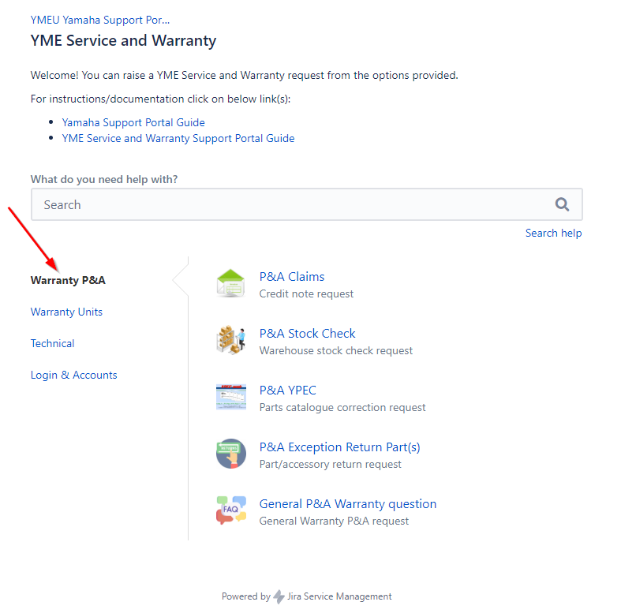Click 'Parts catalogue correction request' text

[342, 407]
